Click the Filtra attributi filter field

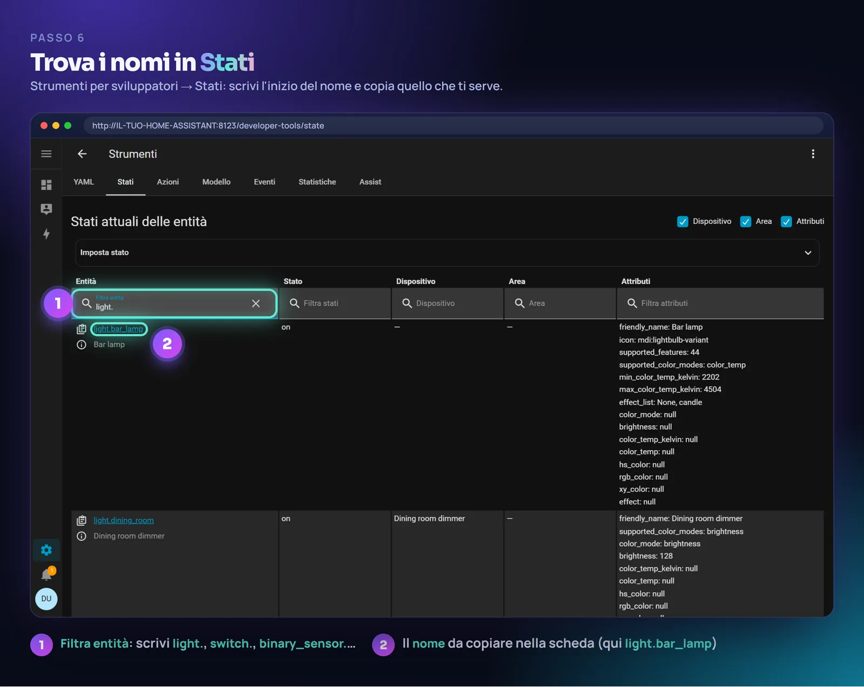pyautogui.click(x=720, y=303)
